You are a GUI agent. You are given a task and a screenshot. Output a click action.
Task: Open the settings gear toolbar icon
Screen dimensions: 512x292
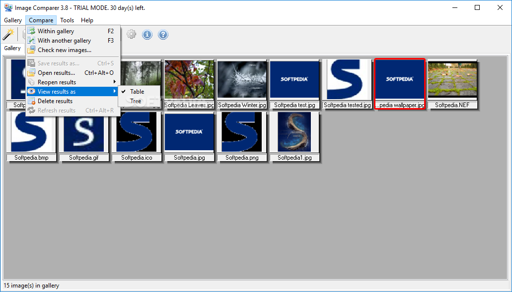[x=131, y=34]
